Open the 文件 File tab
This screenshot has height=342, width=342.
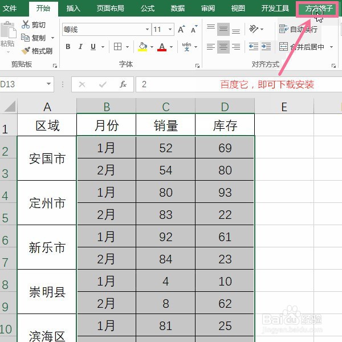pos(10,9)
